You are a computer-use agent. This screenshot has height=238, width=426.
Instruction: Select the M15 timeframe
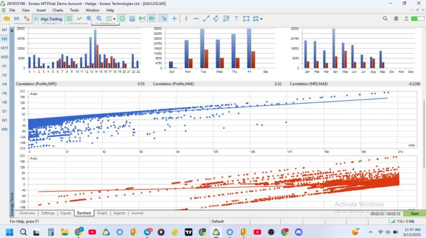tap(4, 48)
